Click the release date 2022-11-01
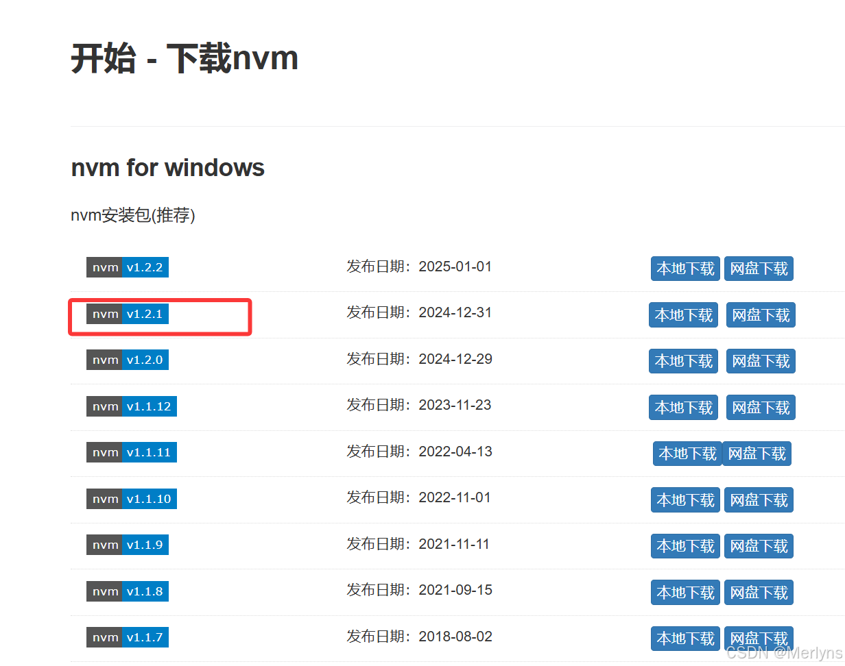 455,497
